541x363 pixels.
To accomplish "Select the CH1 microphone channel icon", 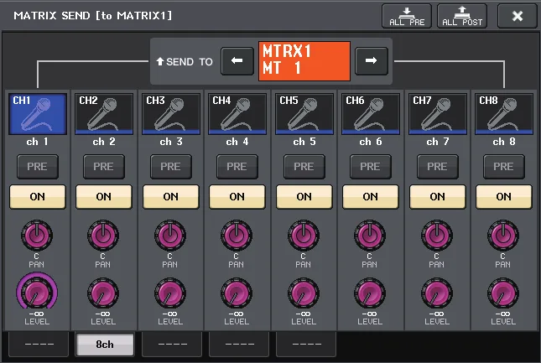I will tap(37, 114).
